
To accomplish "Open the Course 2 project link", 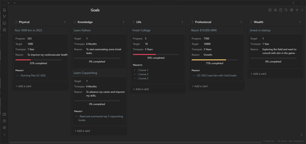I will 143,74.
